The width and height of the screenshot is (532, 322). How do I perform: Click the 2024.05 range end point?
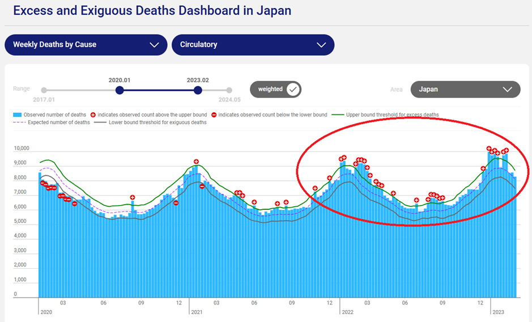click(229, 90)
